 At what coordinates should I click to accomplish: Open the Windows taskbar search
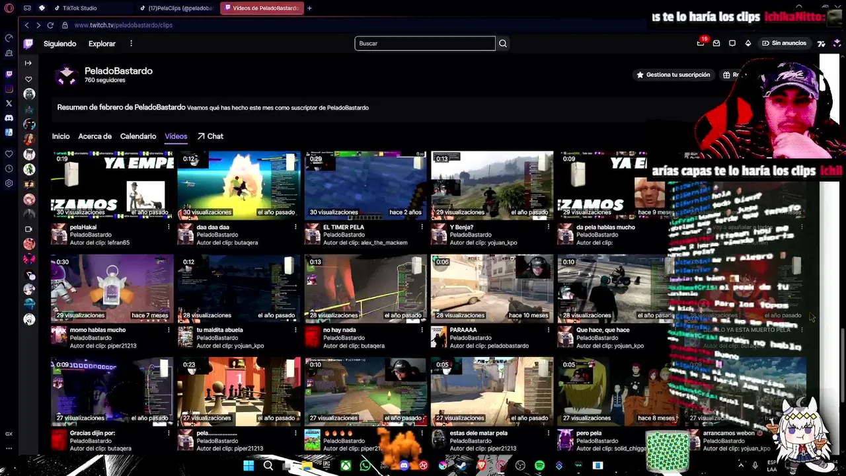pyautogui.click(x=268, y=466)
